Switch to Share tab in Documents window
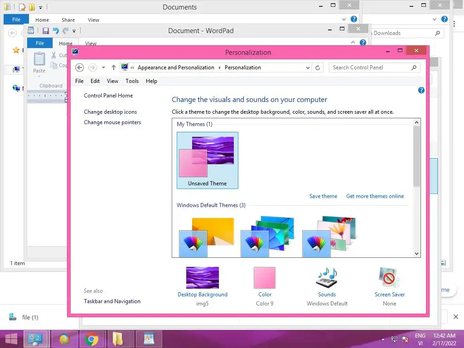Screen dimensions: 464x348 (x=68, y=20)
